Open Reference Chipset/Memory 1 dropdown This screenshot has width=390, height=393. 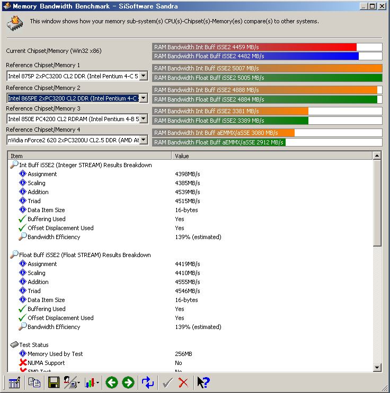click(143, 76)
